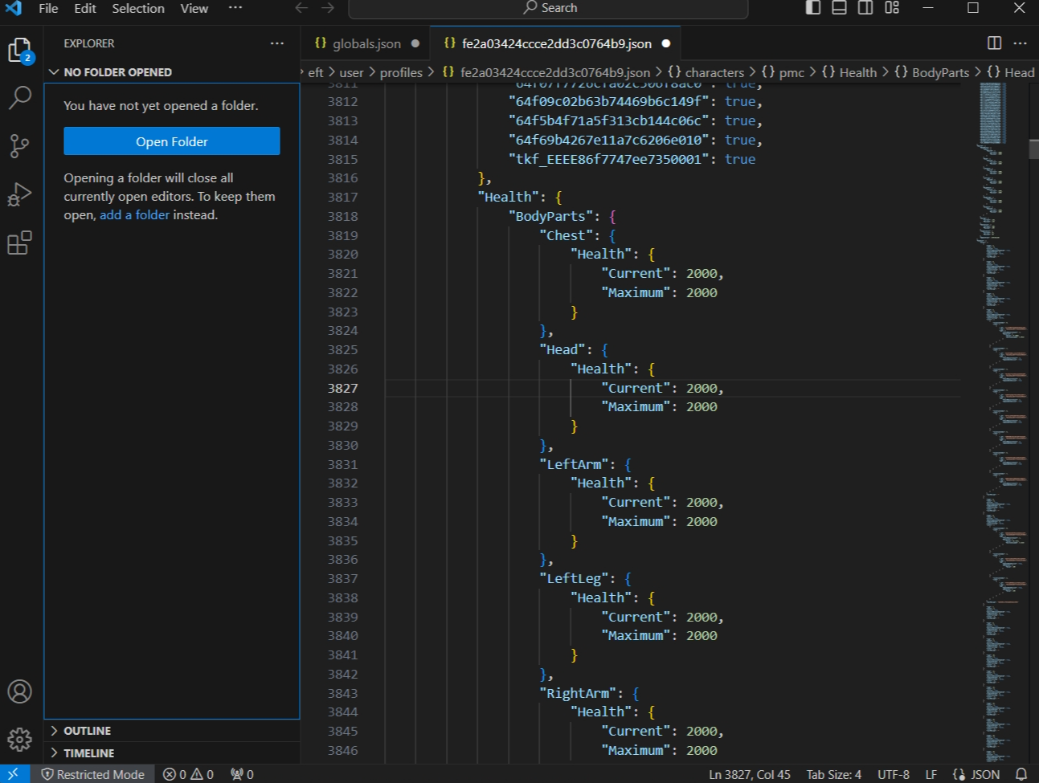Click the Accounts icon
This screenshot has width=1039, height=783.
pyautogui.click(x=19, y=691)
